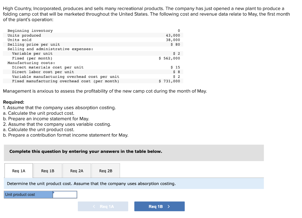Viewport: 302px width, 218px height.
Task: Click the Selling price per unit $ 80
Action: tap(175, 45)
